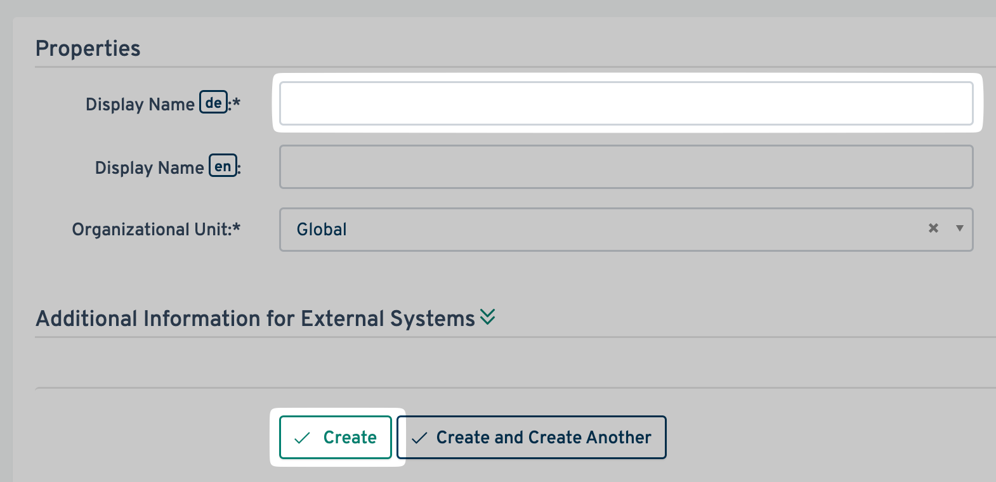Expand Additional Information with double chevron icon
This screenshot has width=996, height=482.
pos(487,317)
